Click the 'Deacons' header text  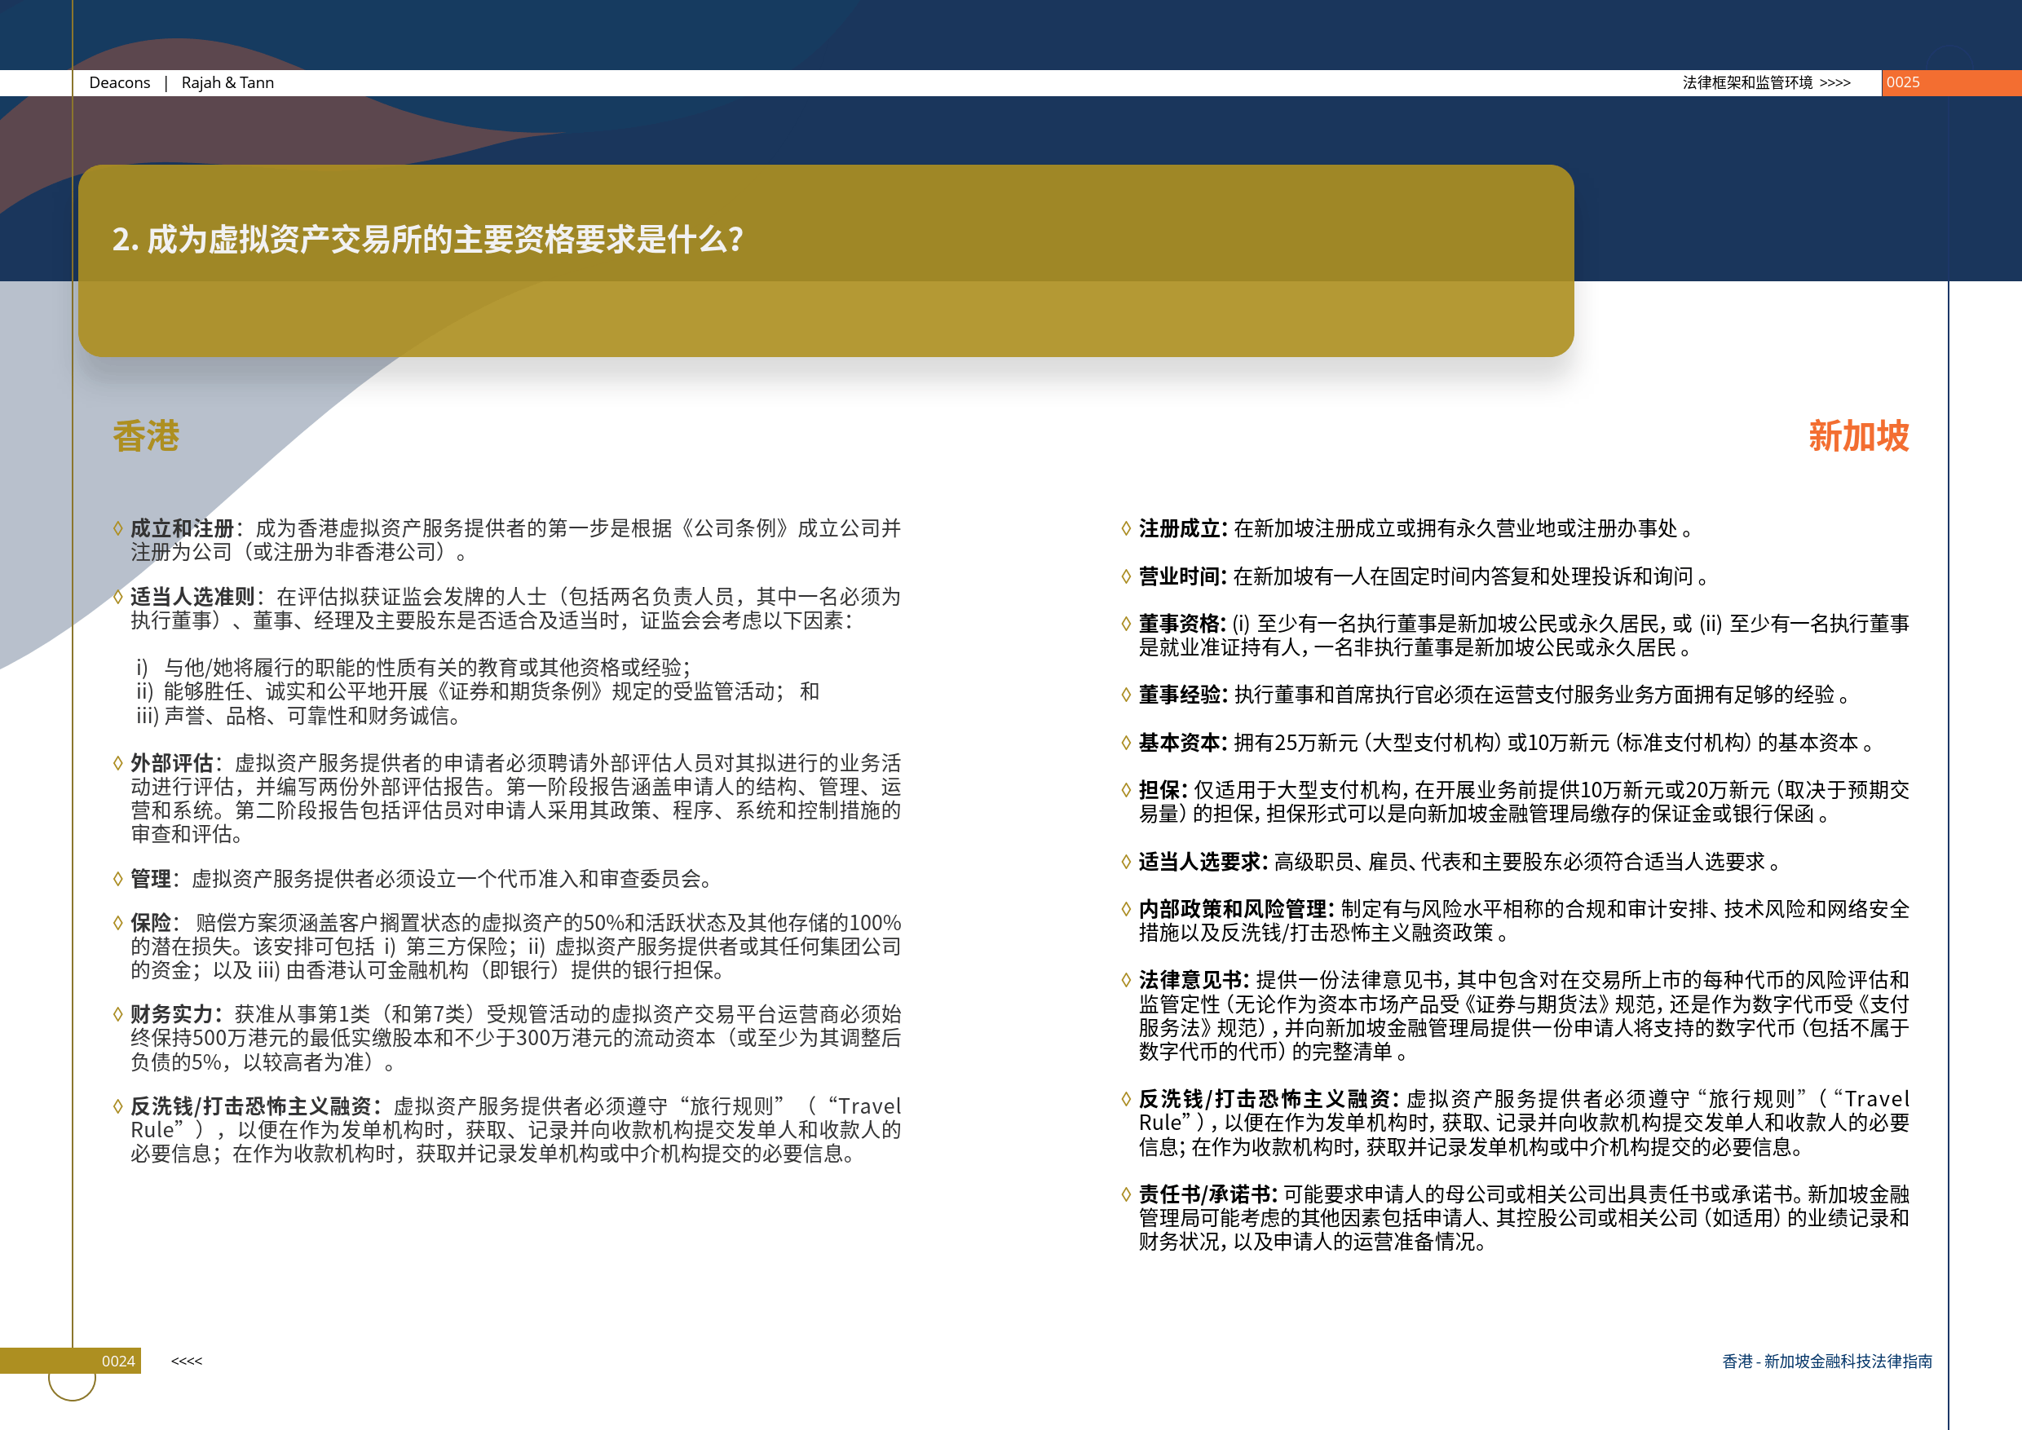(x=120, y=83)
